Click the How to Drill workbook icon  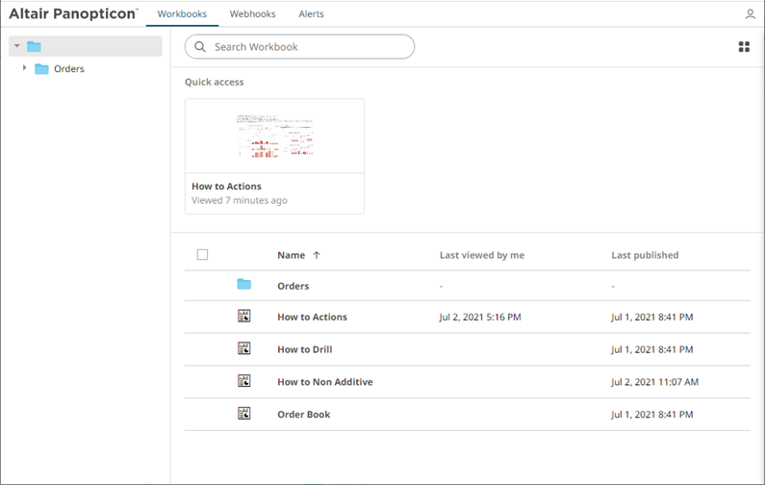point(244,348)
